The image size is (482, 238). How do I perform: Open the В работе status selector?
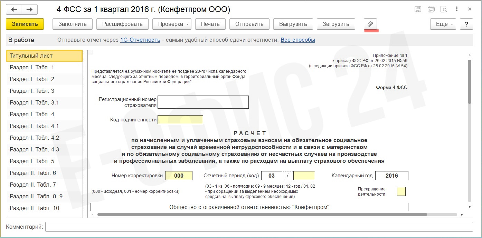click(21, 40)
